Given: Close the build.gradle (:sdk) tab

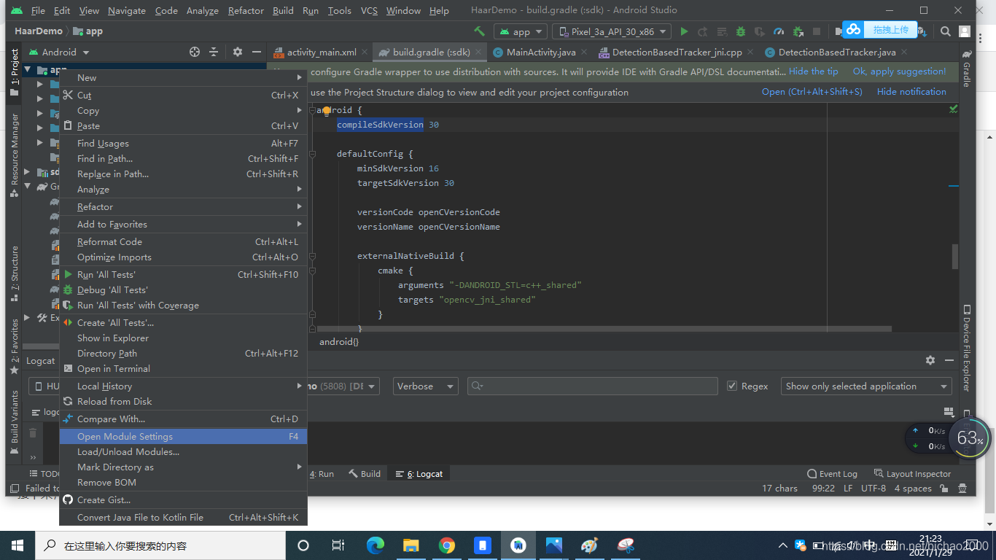Looking at the screenshot, I should [478, 52].
